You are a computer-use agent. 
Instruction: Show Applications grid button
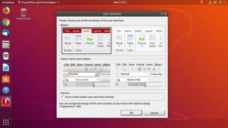coord(6,122)
